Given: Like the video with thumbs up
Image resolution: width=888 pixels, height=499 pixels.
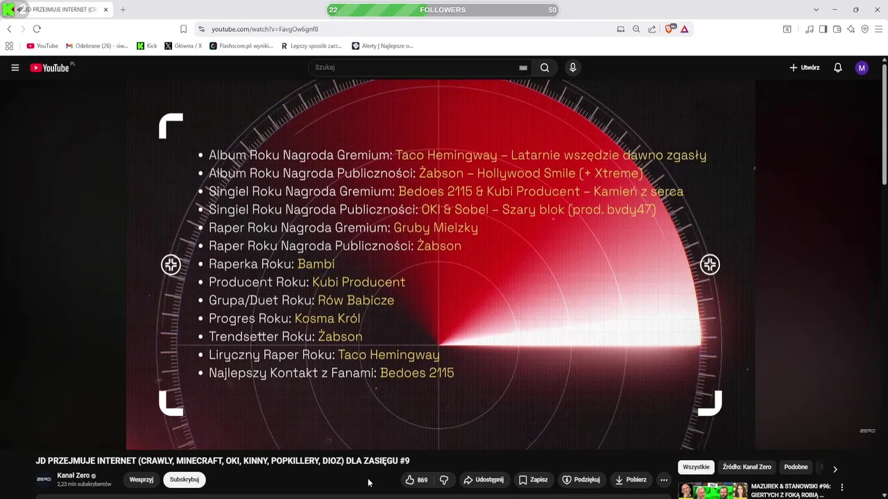Looking at the screenshot, I should point(416,480).
